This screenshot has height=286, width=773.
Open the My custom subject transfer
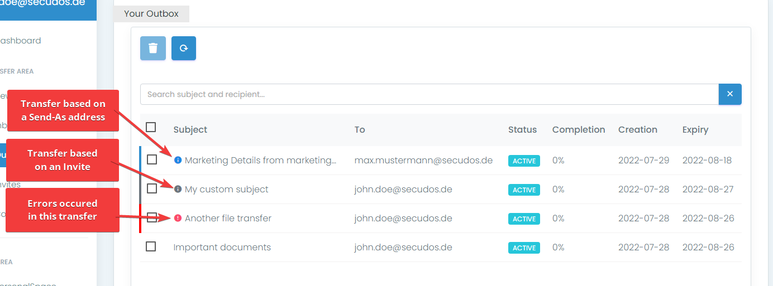click(x=226, y=189)
